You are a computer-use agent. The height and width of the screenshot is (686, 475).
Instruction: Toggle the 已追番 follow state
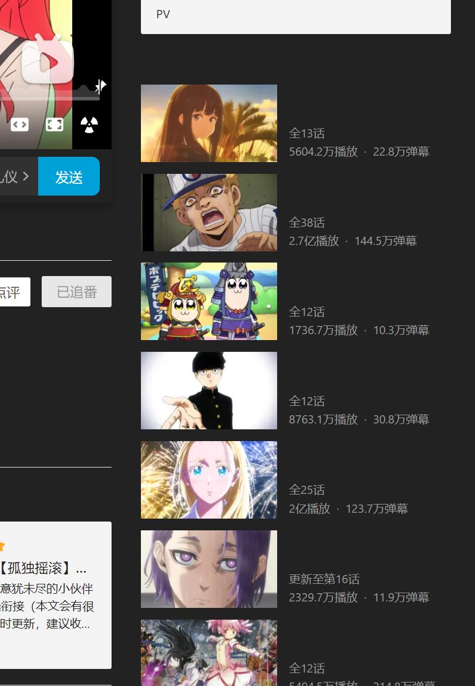[x=76, y=291]
